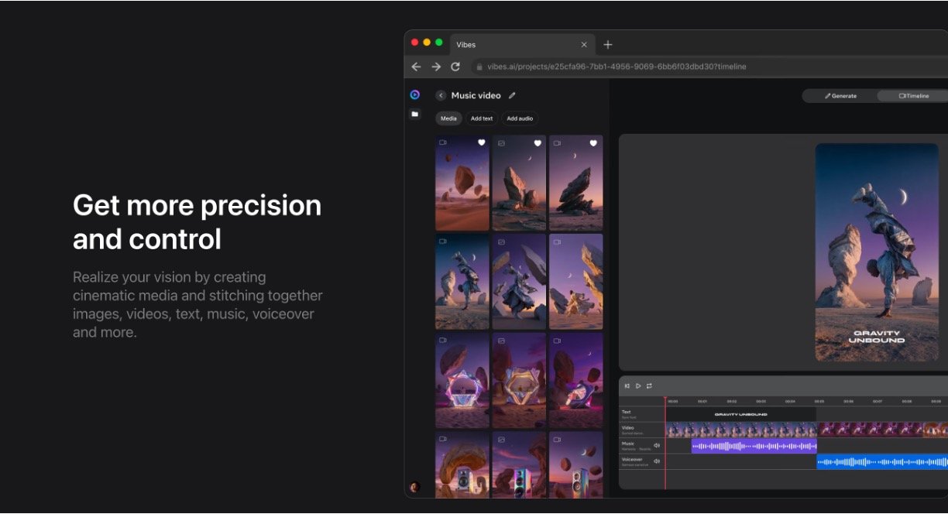Switch to the Generate tab
Screen dimensions: 948x514
tap(840, 96)
